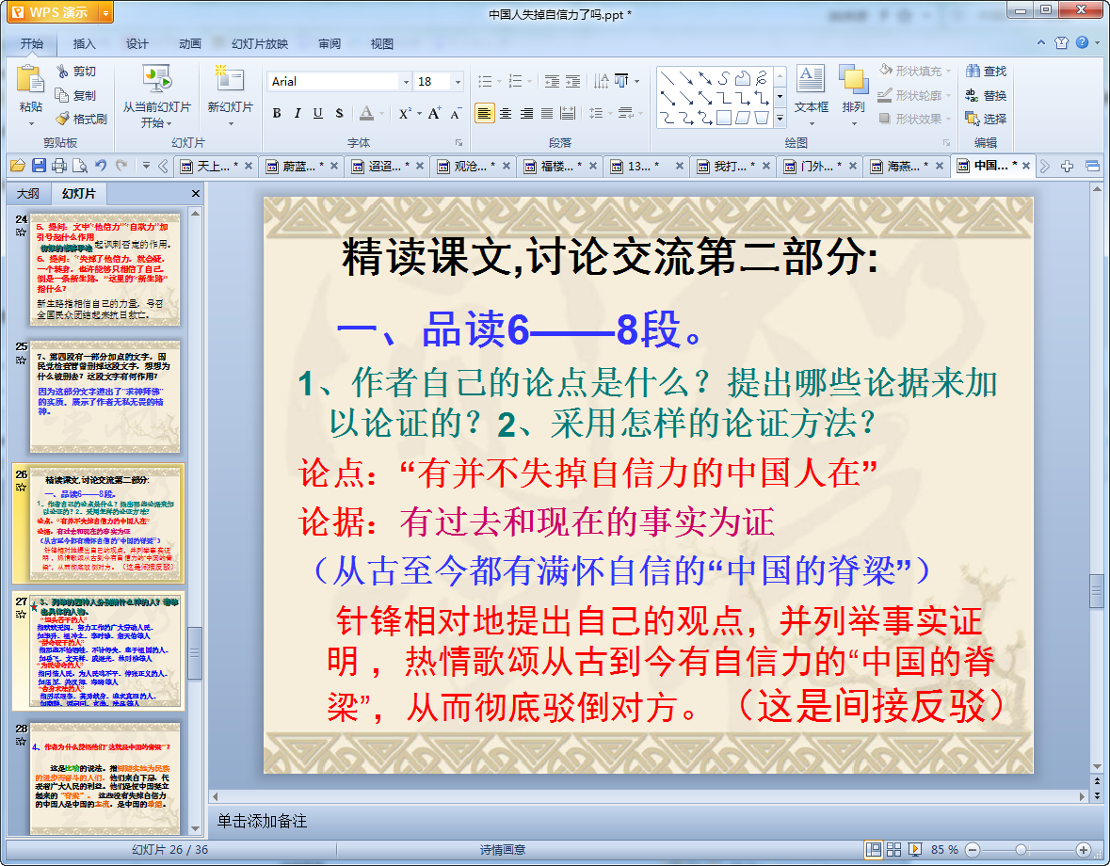Click the Arrange (排列) icon
Viewport: 1110px width, 866px height.
coord(854,79)
